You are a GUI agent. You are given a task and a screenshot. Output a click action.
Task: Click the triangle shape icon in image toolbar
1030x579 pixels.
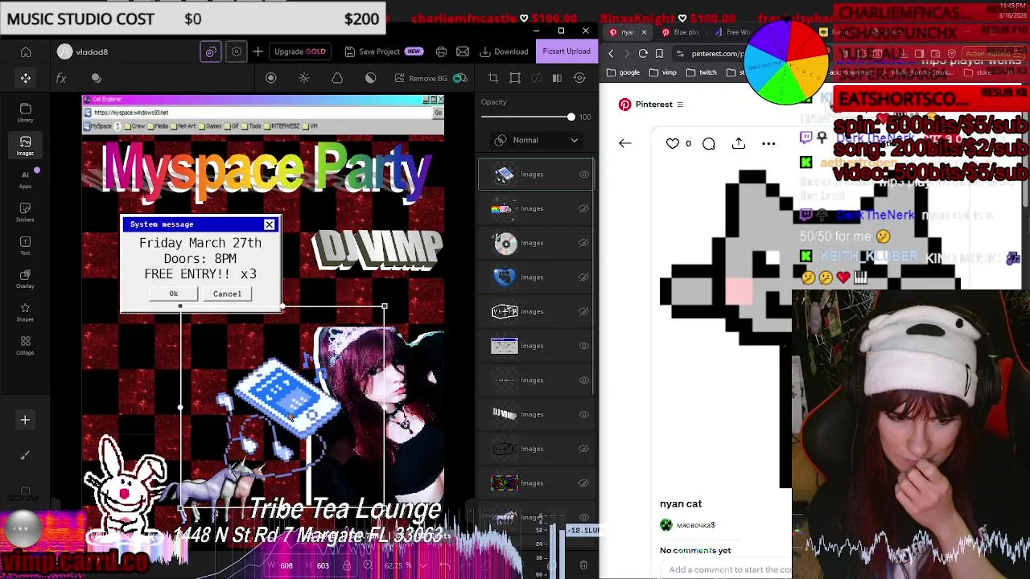[x=337, y=78]
